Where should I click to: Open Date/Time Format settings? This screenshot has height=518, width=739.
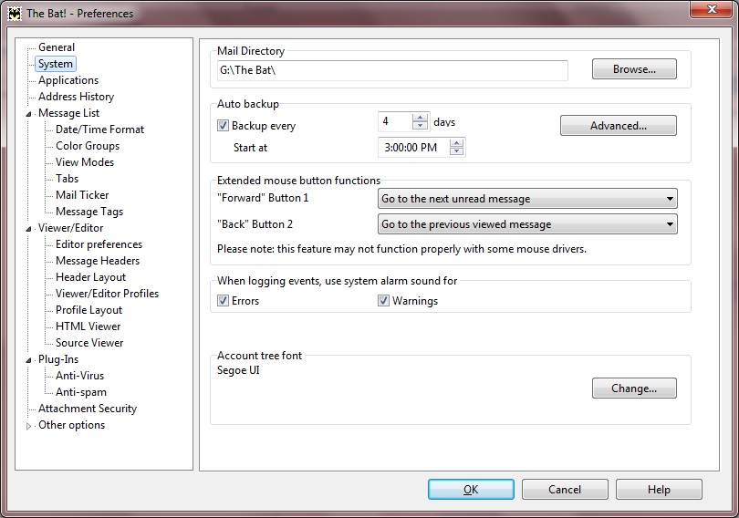pyautogui.click(x=100, y=129)
